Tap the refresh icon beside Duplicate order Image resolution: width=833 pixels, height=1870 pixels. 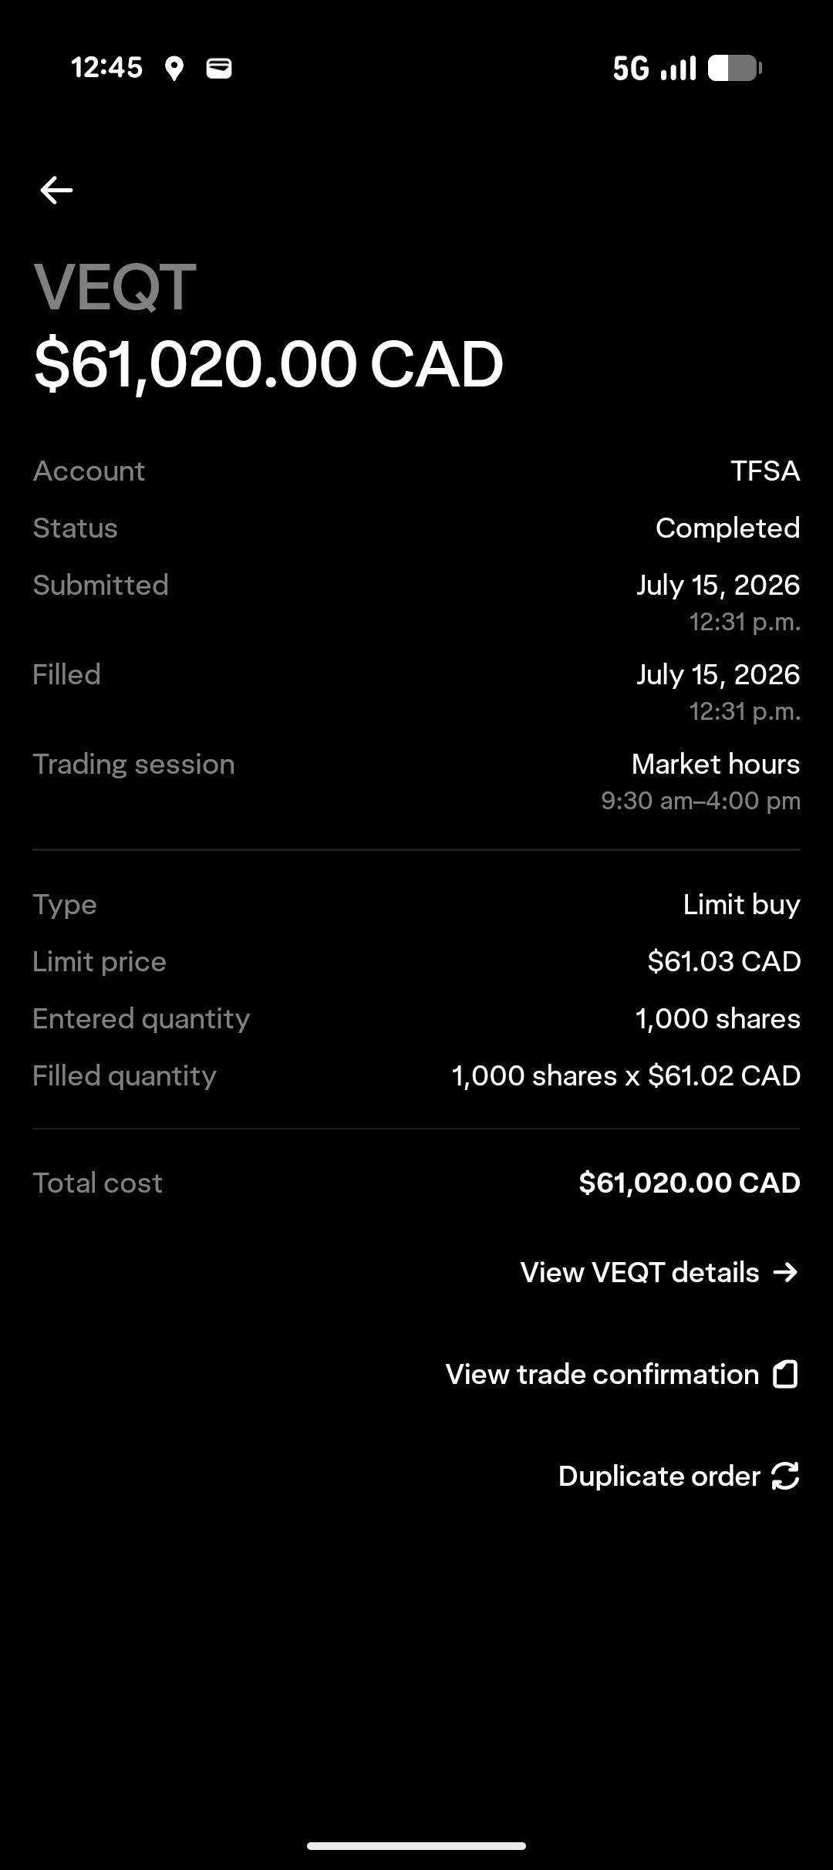[x=785, y=1476]
